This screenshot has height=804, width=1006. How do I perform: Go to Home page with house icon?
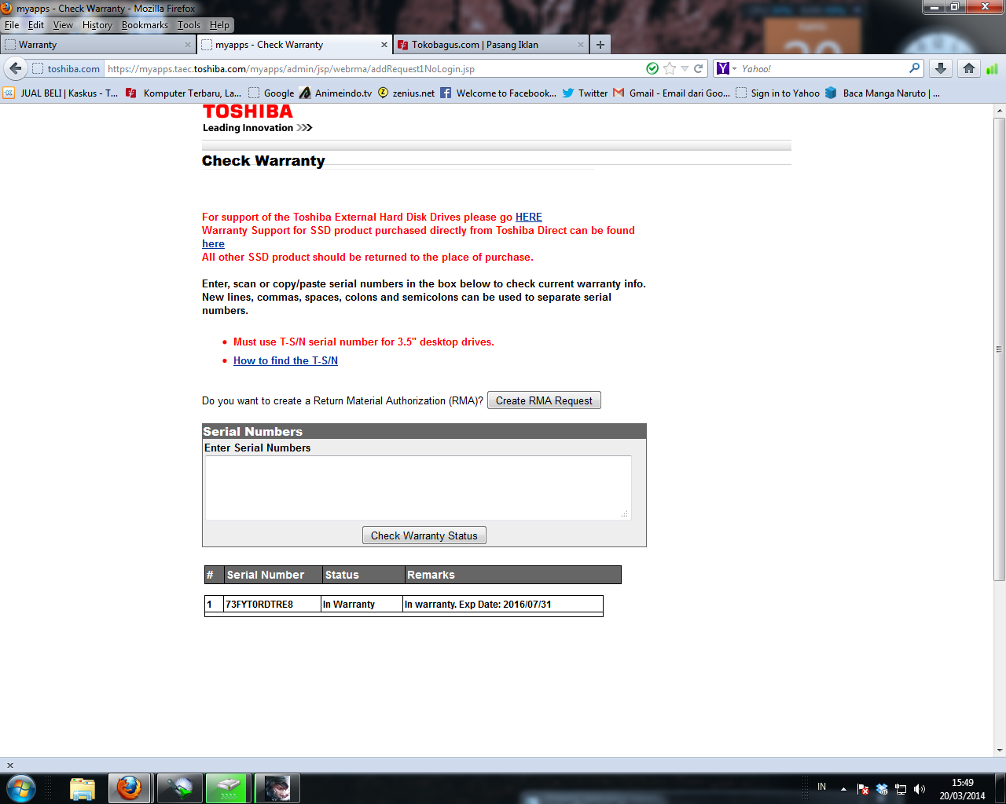969,68
